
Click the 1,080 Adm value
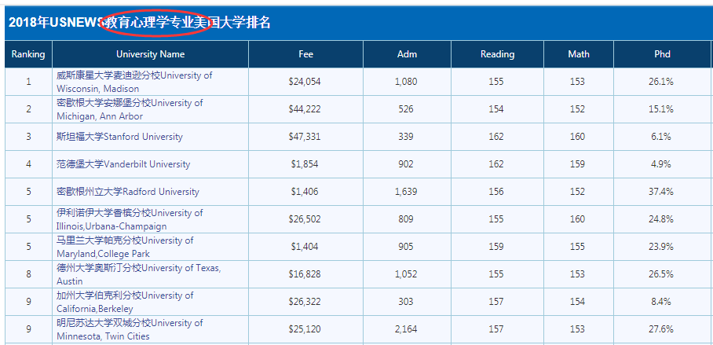pos(406,82)
